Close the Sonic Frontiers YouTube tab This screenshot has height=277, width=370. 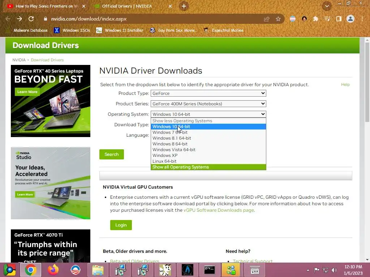point(84,6)
